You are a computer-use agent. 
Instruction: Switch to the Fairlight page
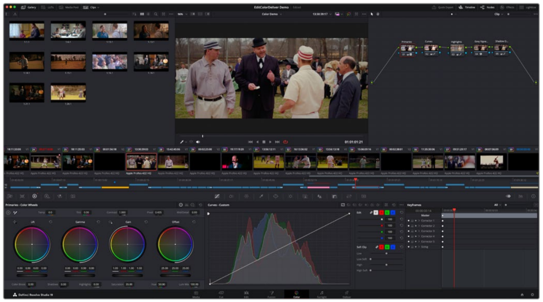[322, 294]
